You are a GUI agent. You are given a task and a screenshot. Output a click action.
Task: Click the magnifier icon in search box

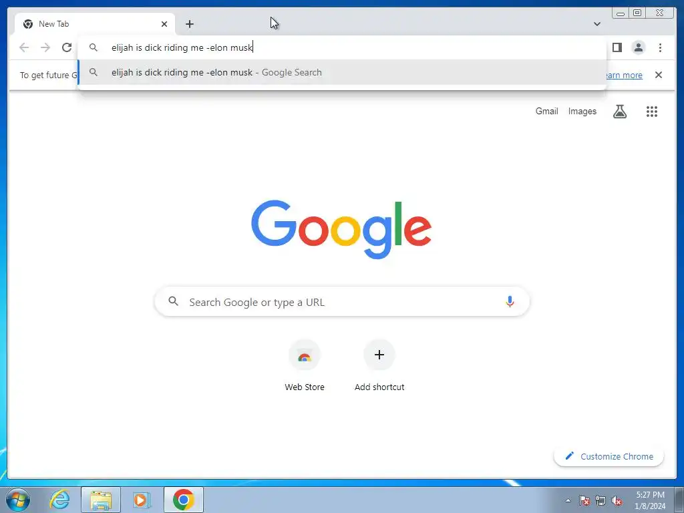[173, 301]
